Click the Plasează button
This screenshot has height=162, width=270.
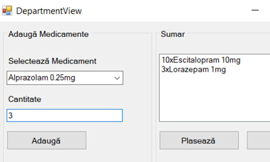pyautogui.click(x=199, y=140)
